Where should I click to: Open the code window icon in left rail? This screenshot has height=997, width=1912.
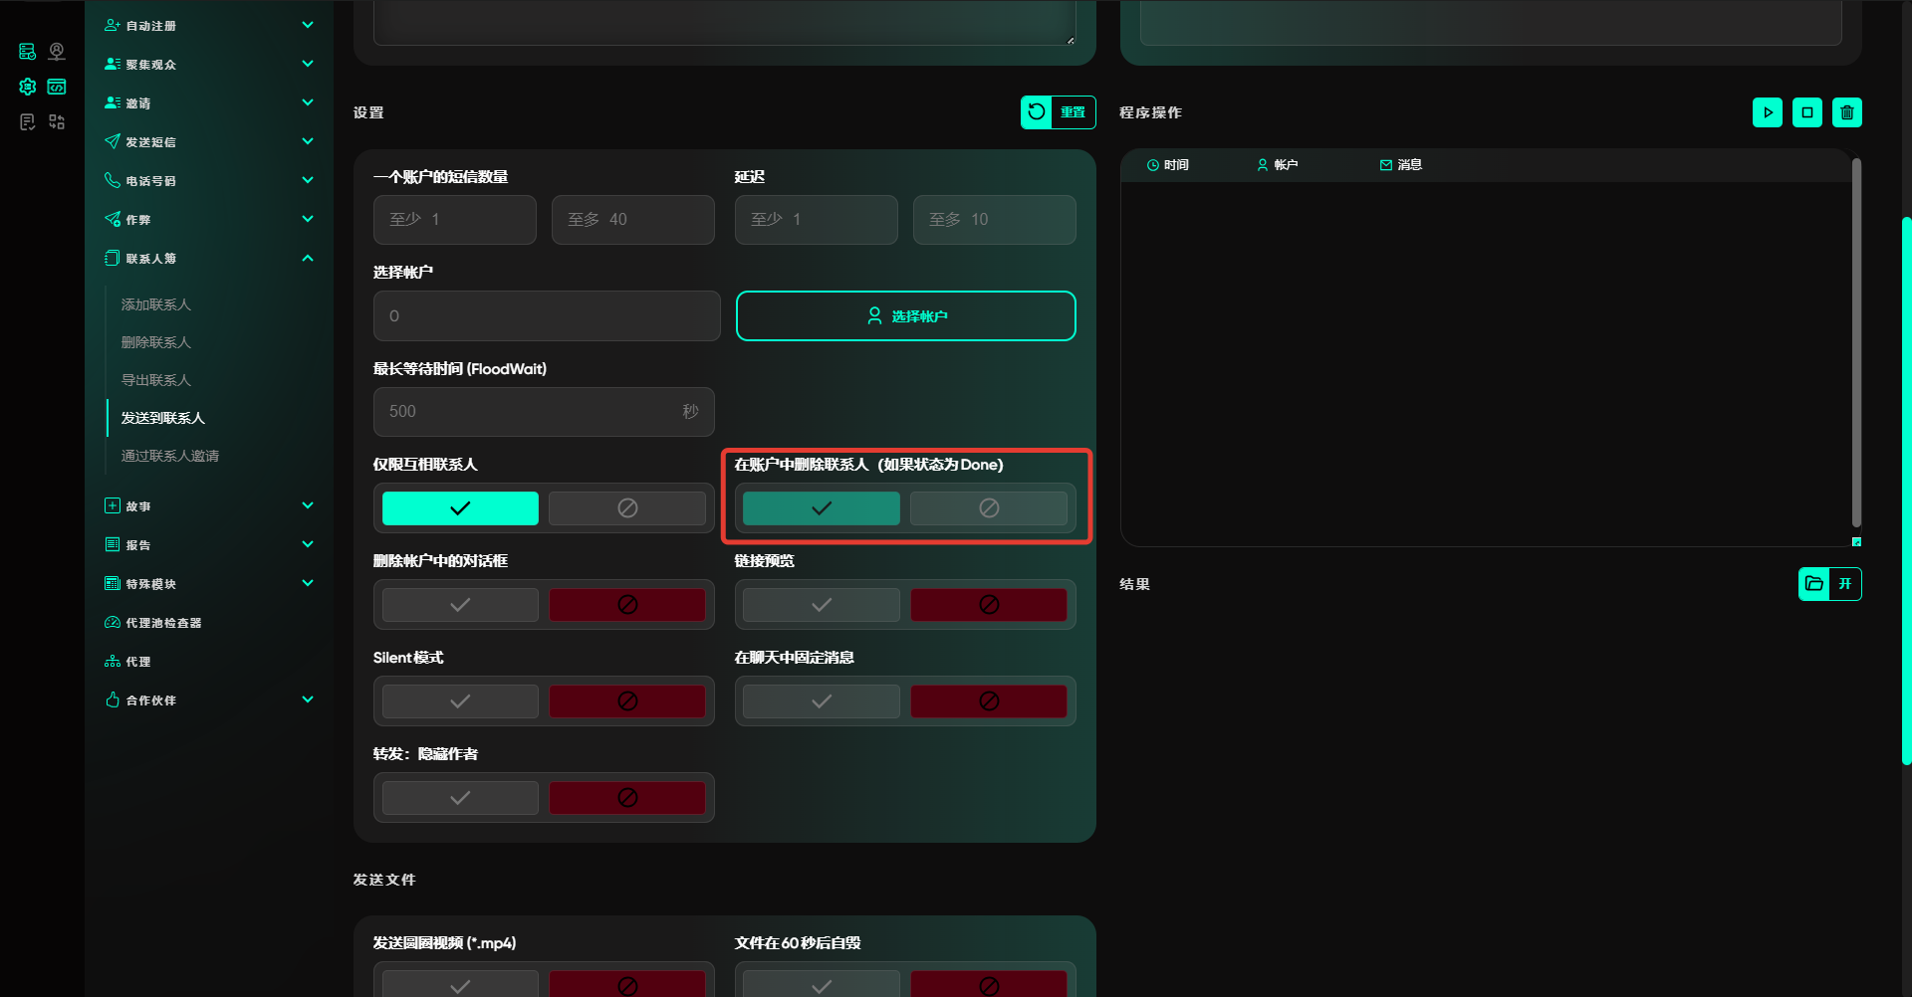[57, 87]
